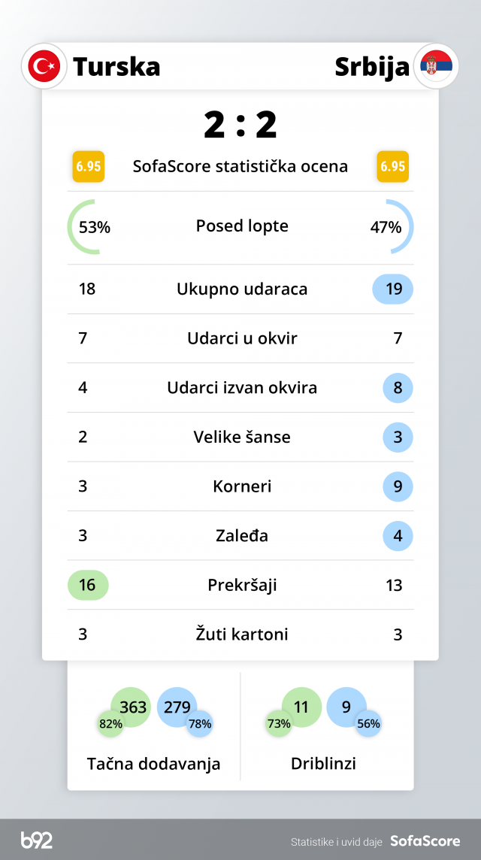Select the Srbija team name
The height and width of the screenshot is (860, 481).
pos(372,66)
